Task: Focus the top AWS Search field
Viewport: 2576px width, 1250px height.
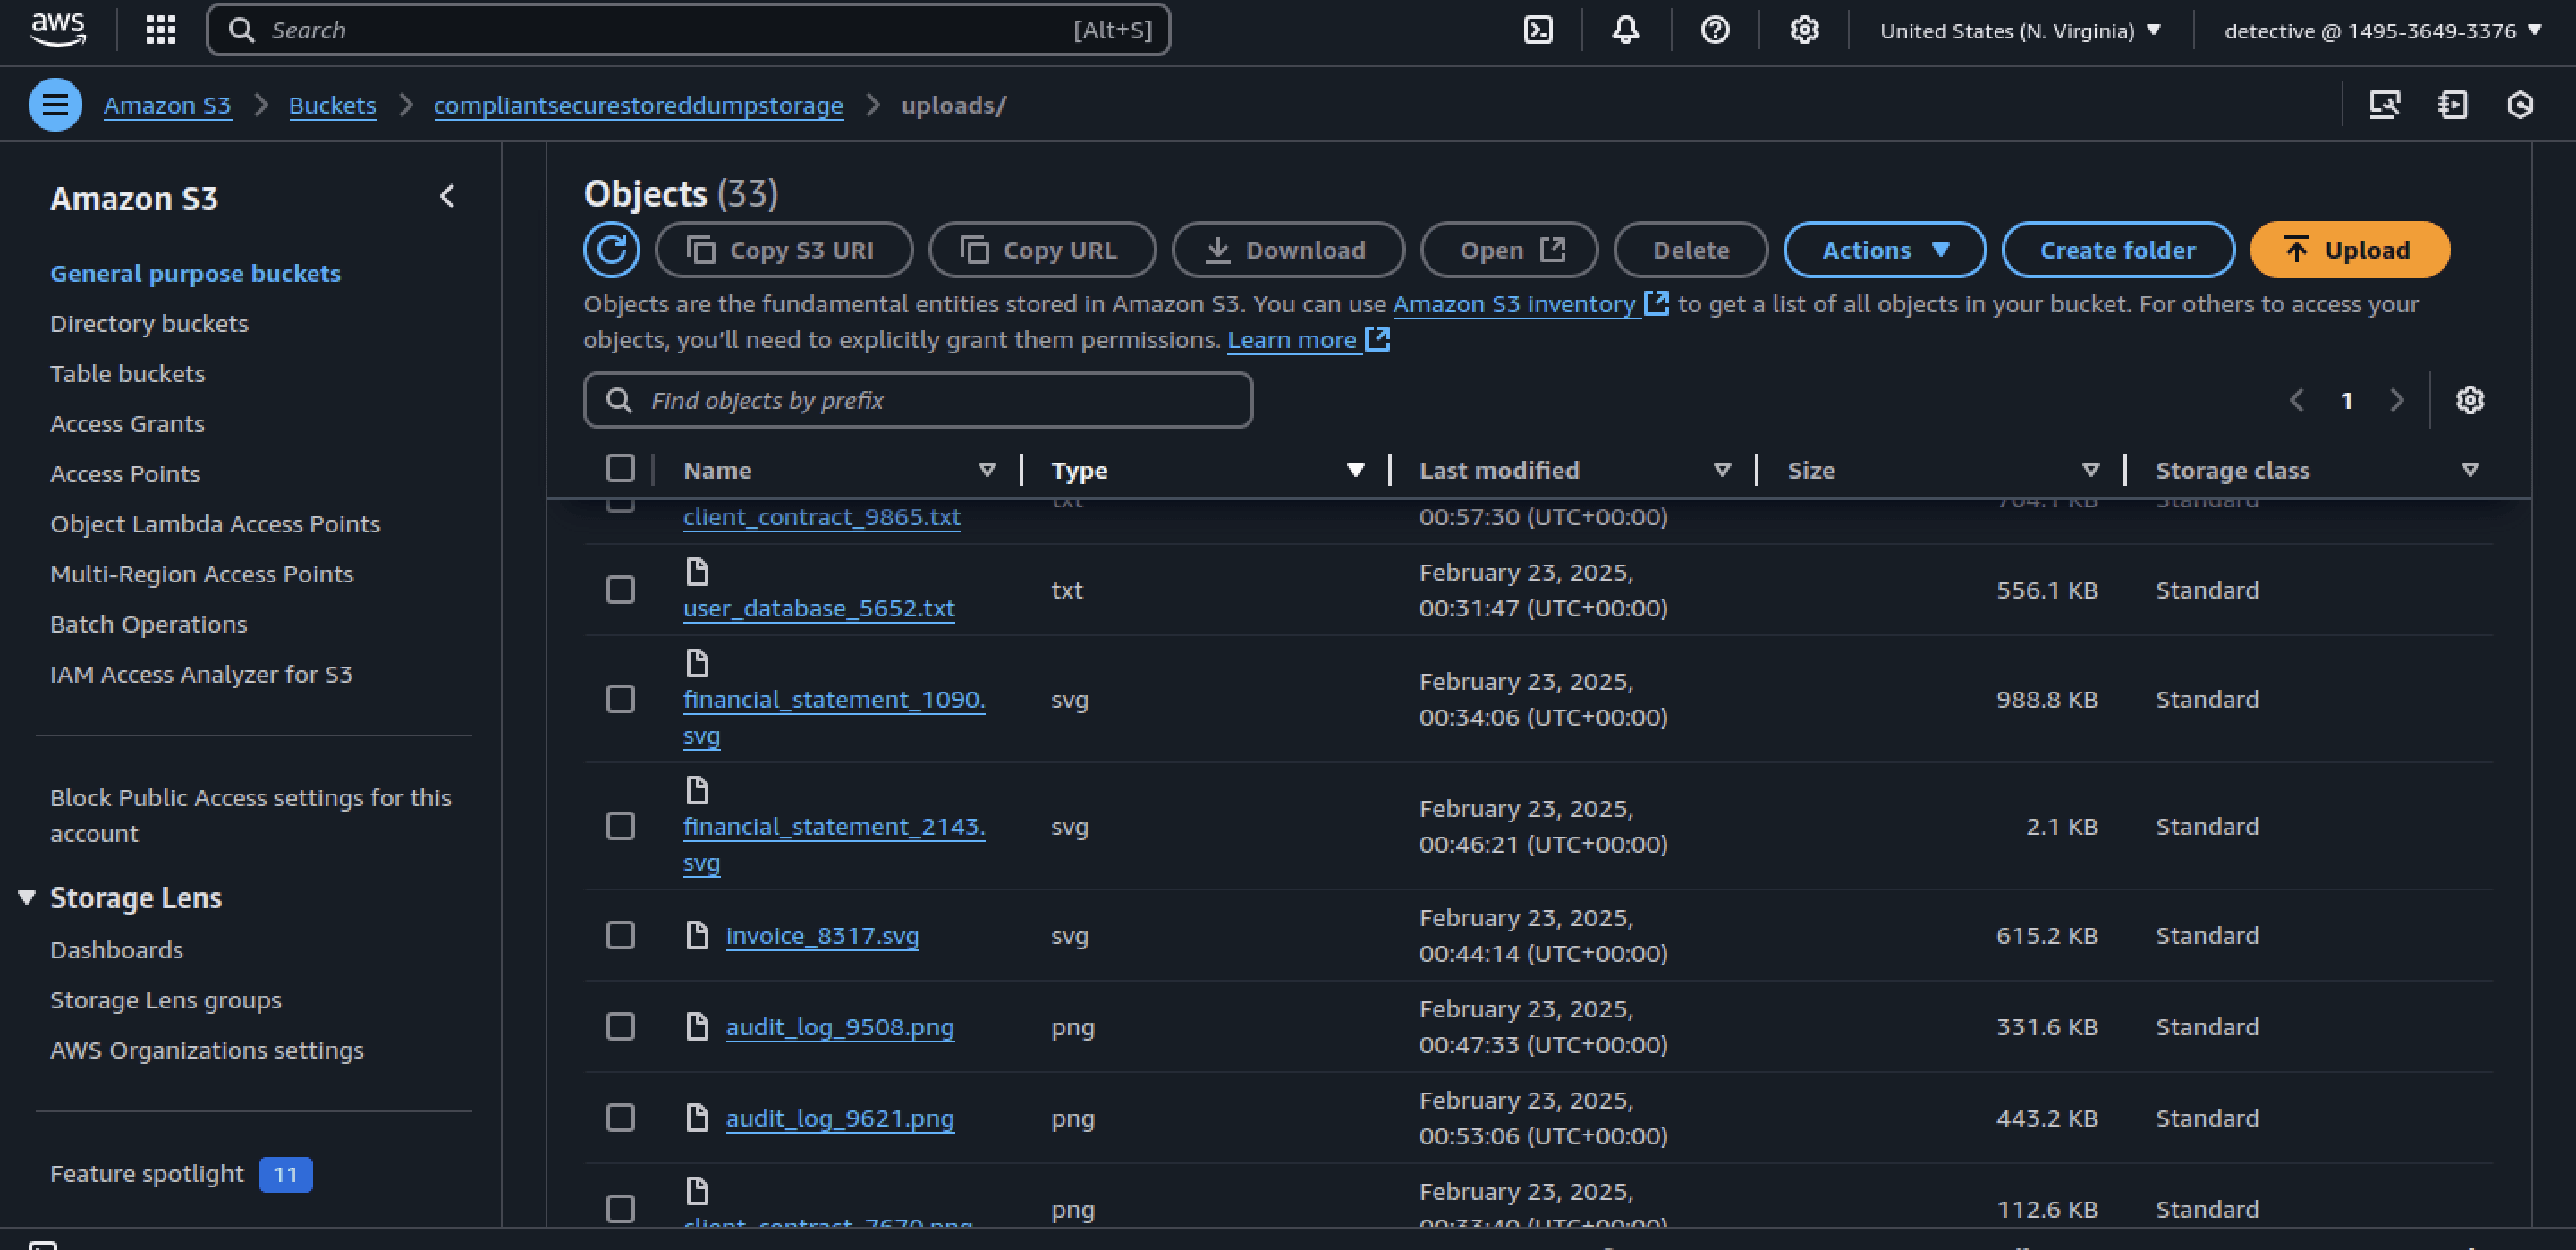Action: coord(688,30)
